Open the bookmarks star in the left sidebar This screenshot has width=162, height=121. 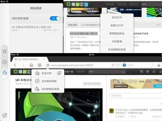pyautogui.click(x=5, y=51)
